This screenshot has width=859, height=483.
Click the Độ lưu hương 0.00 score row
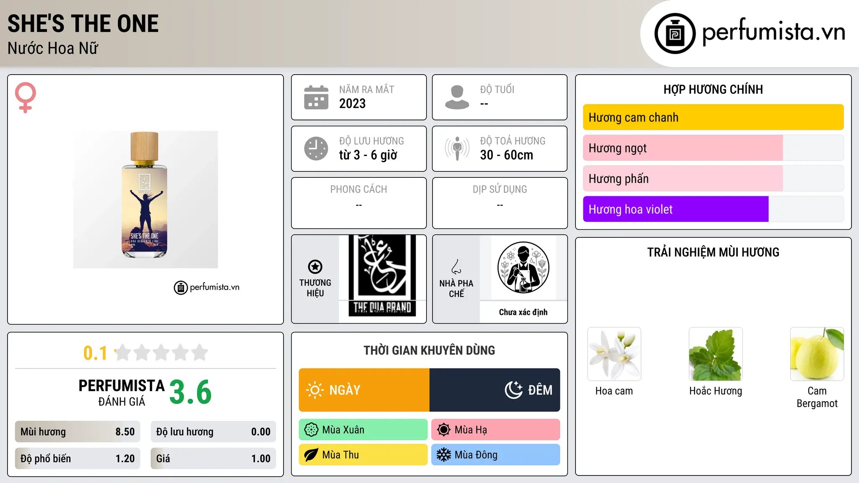pyautogui.click(x=213, y=432)
